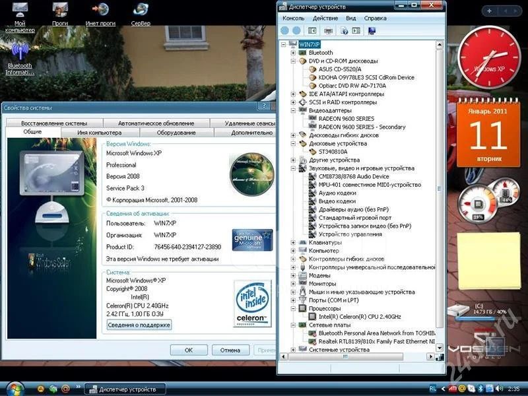The image size is (528, 396).
Task: Open the Справка menu
Action: point(375,18)
